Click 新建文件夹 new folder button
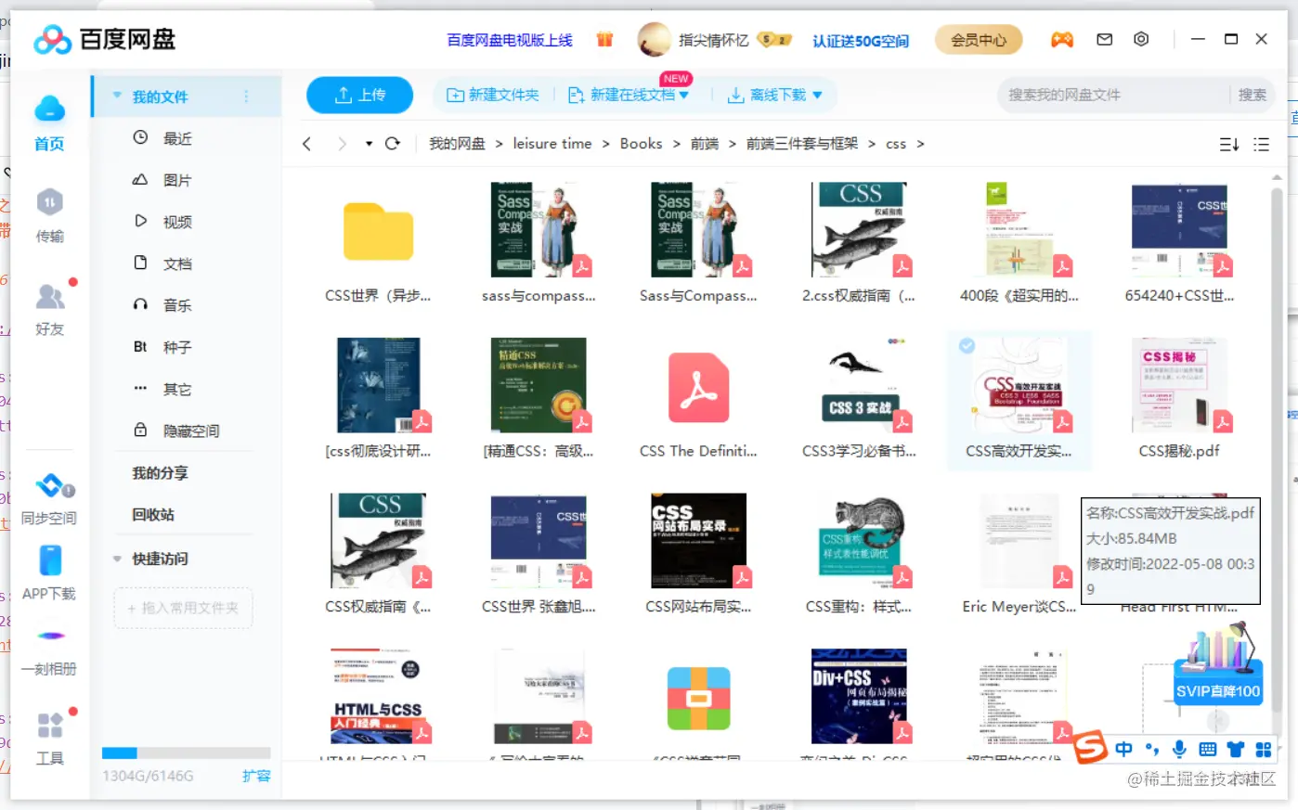 click(x=493, y=95)
